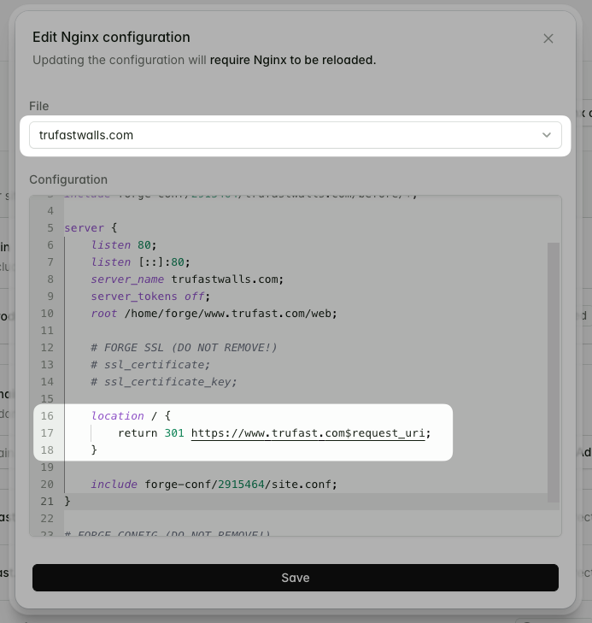Screen dimensions: 592x623
Task: Click 'include forge-conf/2915464/site.conf;' line
Action: (x=214, y=485)
